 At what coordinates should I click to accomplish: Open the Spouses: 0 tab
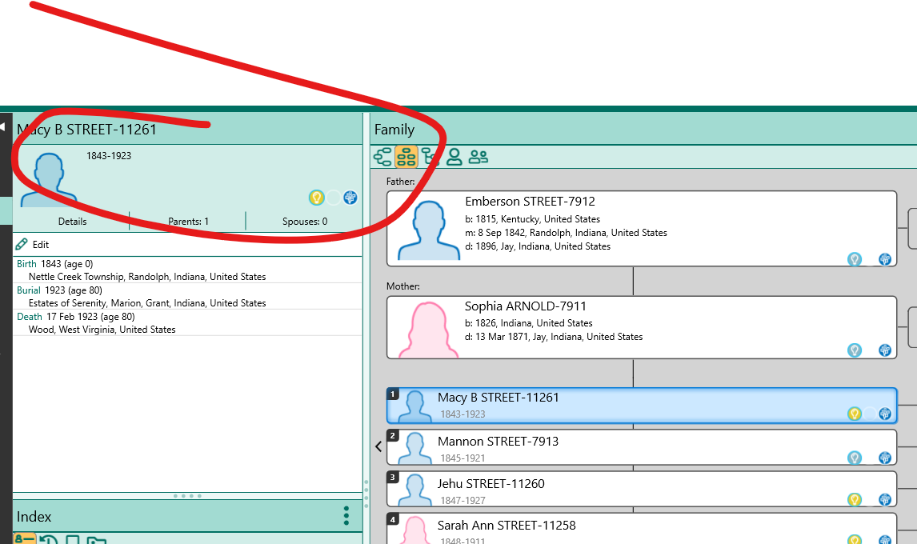pyautogui.click(x=305, y=221)
